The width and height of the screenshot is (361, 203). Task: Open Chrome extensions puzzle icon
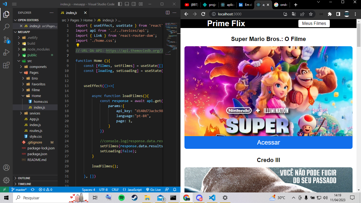(330, 14)
